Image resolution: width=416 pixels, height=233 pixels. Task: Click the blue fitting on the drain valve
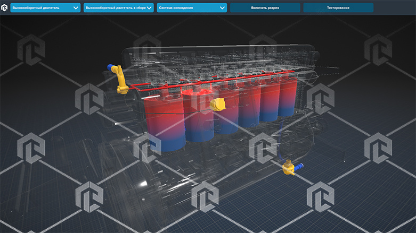tap(300, 166)
